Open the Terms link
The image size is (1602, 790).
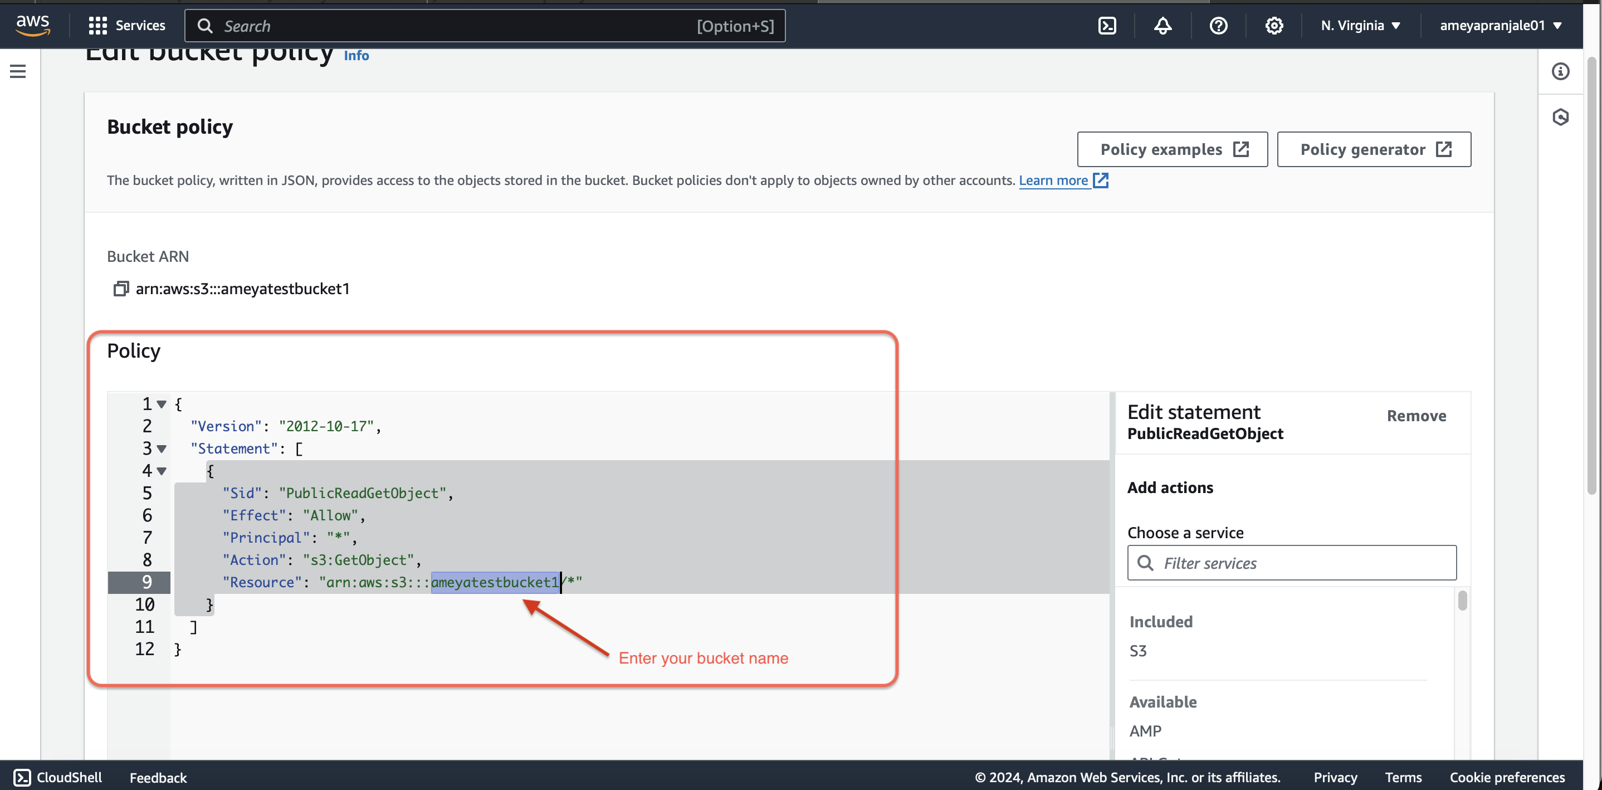(x=1403, y=778)
